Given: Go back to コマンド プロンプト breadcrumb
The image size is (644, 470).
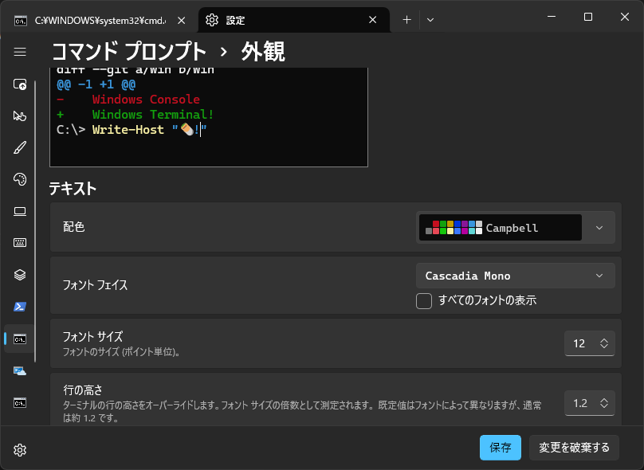Looking at the screenshot, I should click(x=129, y=52).
